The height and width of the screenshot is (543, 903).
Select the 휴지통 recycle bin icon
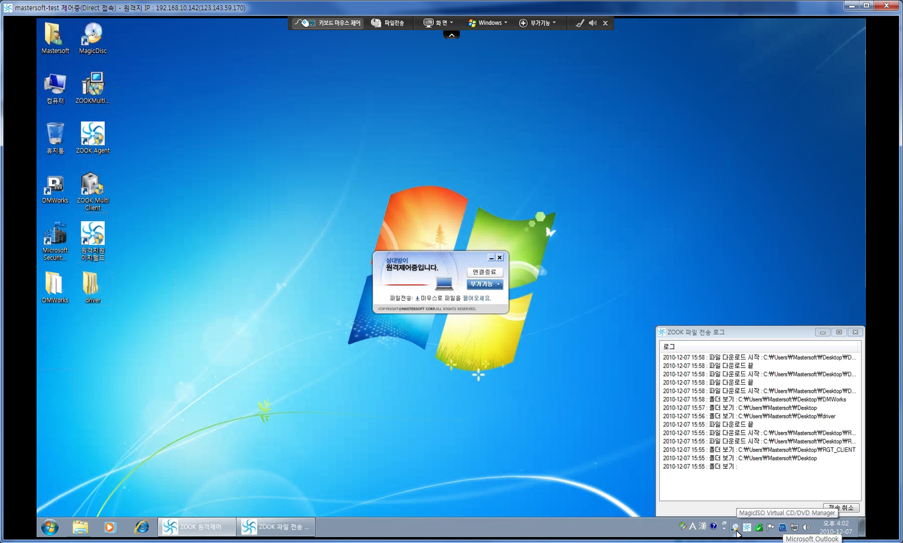coord(55,138)
